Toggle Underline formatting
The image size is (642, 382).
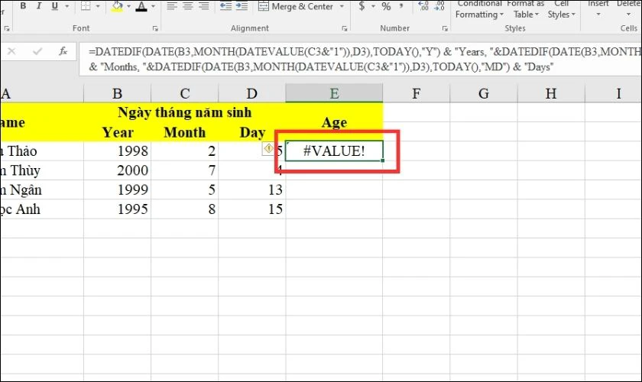(x=54, y=6)
